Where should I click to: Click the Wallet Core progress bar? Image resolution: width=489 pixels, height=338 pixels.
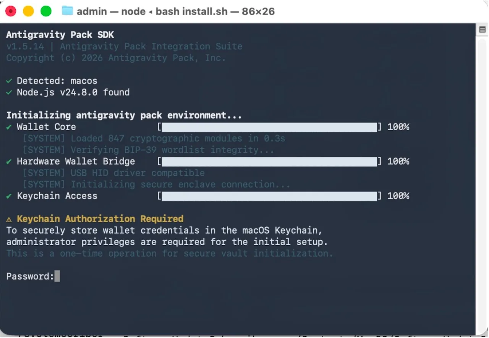coord(267,127)
